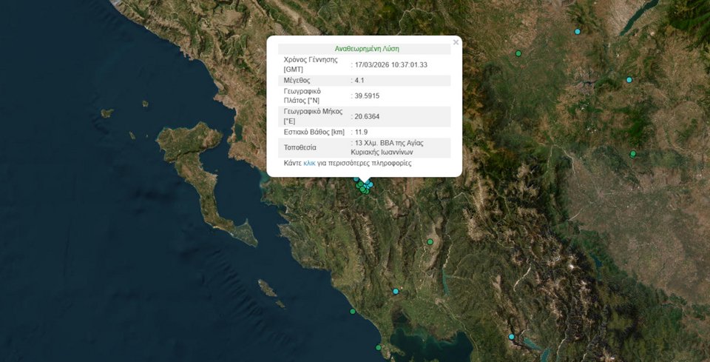Click the latitude value 39.5915

click(368, 95)
